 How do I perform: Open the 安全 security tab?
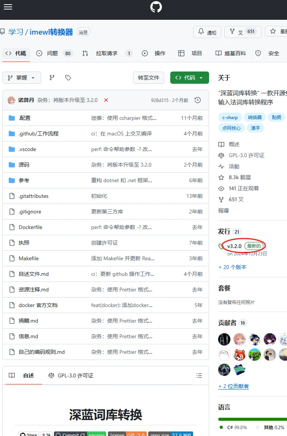coord(267,53)
